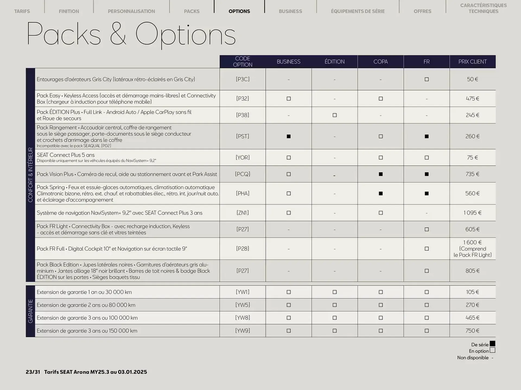
Task: Click the PRIX CLIENT column header
Action: pyautogui.click(x=472, y=62)
